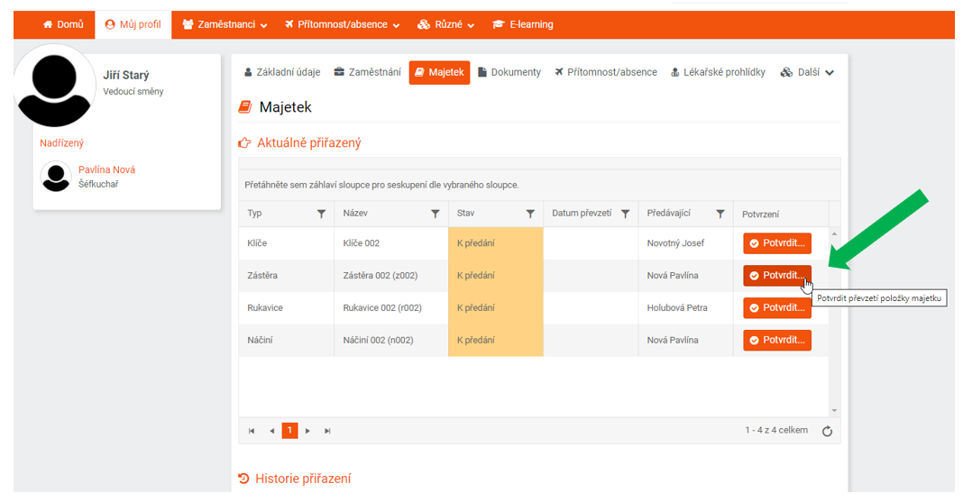Open Přítomnost/absence profile tab

606,72
